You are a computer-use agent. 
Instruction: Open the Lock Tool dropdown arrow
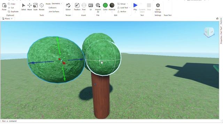(130, 8)
